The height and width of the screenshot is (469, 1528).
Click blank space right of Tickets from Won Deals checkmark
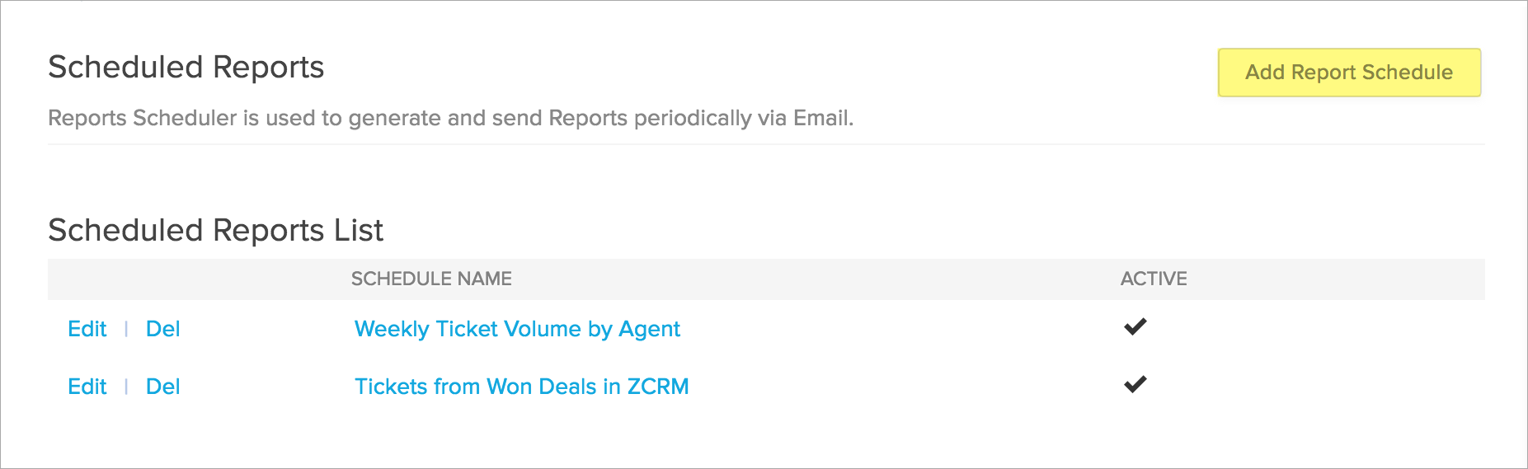[x=1319, y=386]
